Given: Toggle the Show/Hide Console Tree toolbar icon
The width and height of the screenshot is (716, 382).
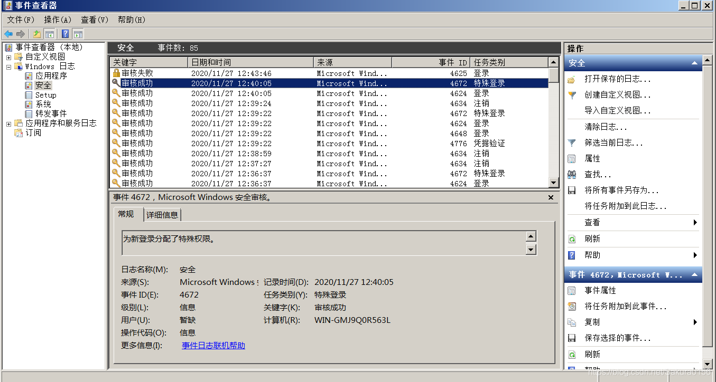Looking at the screenshot, I should click(49, 34).
